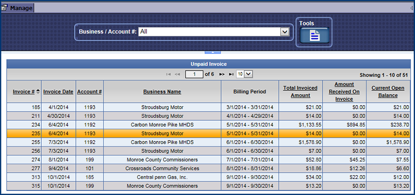Image resolution: width=415 pixels, height=195 pixels.
Task: Jump to first page of invoices
Action: click(168, 74)
